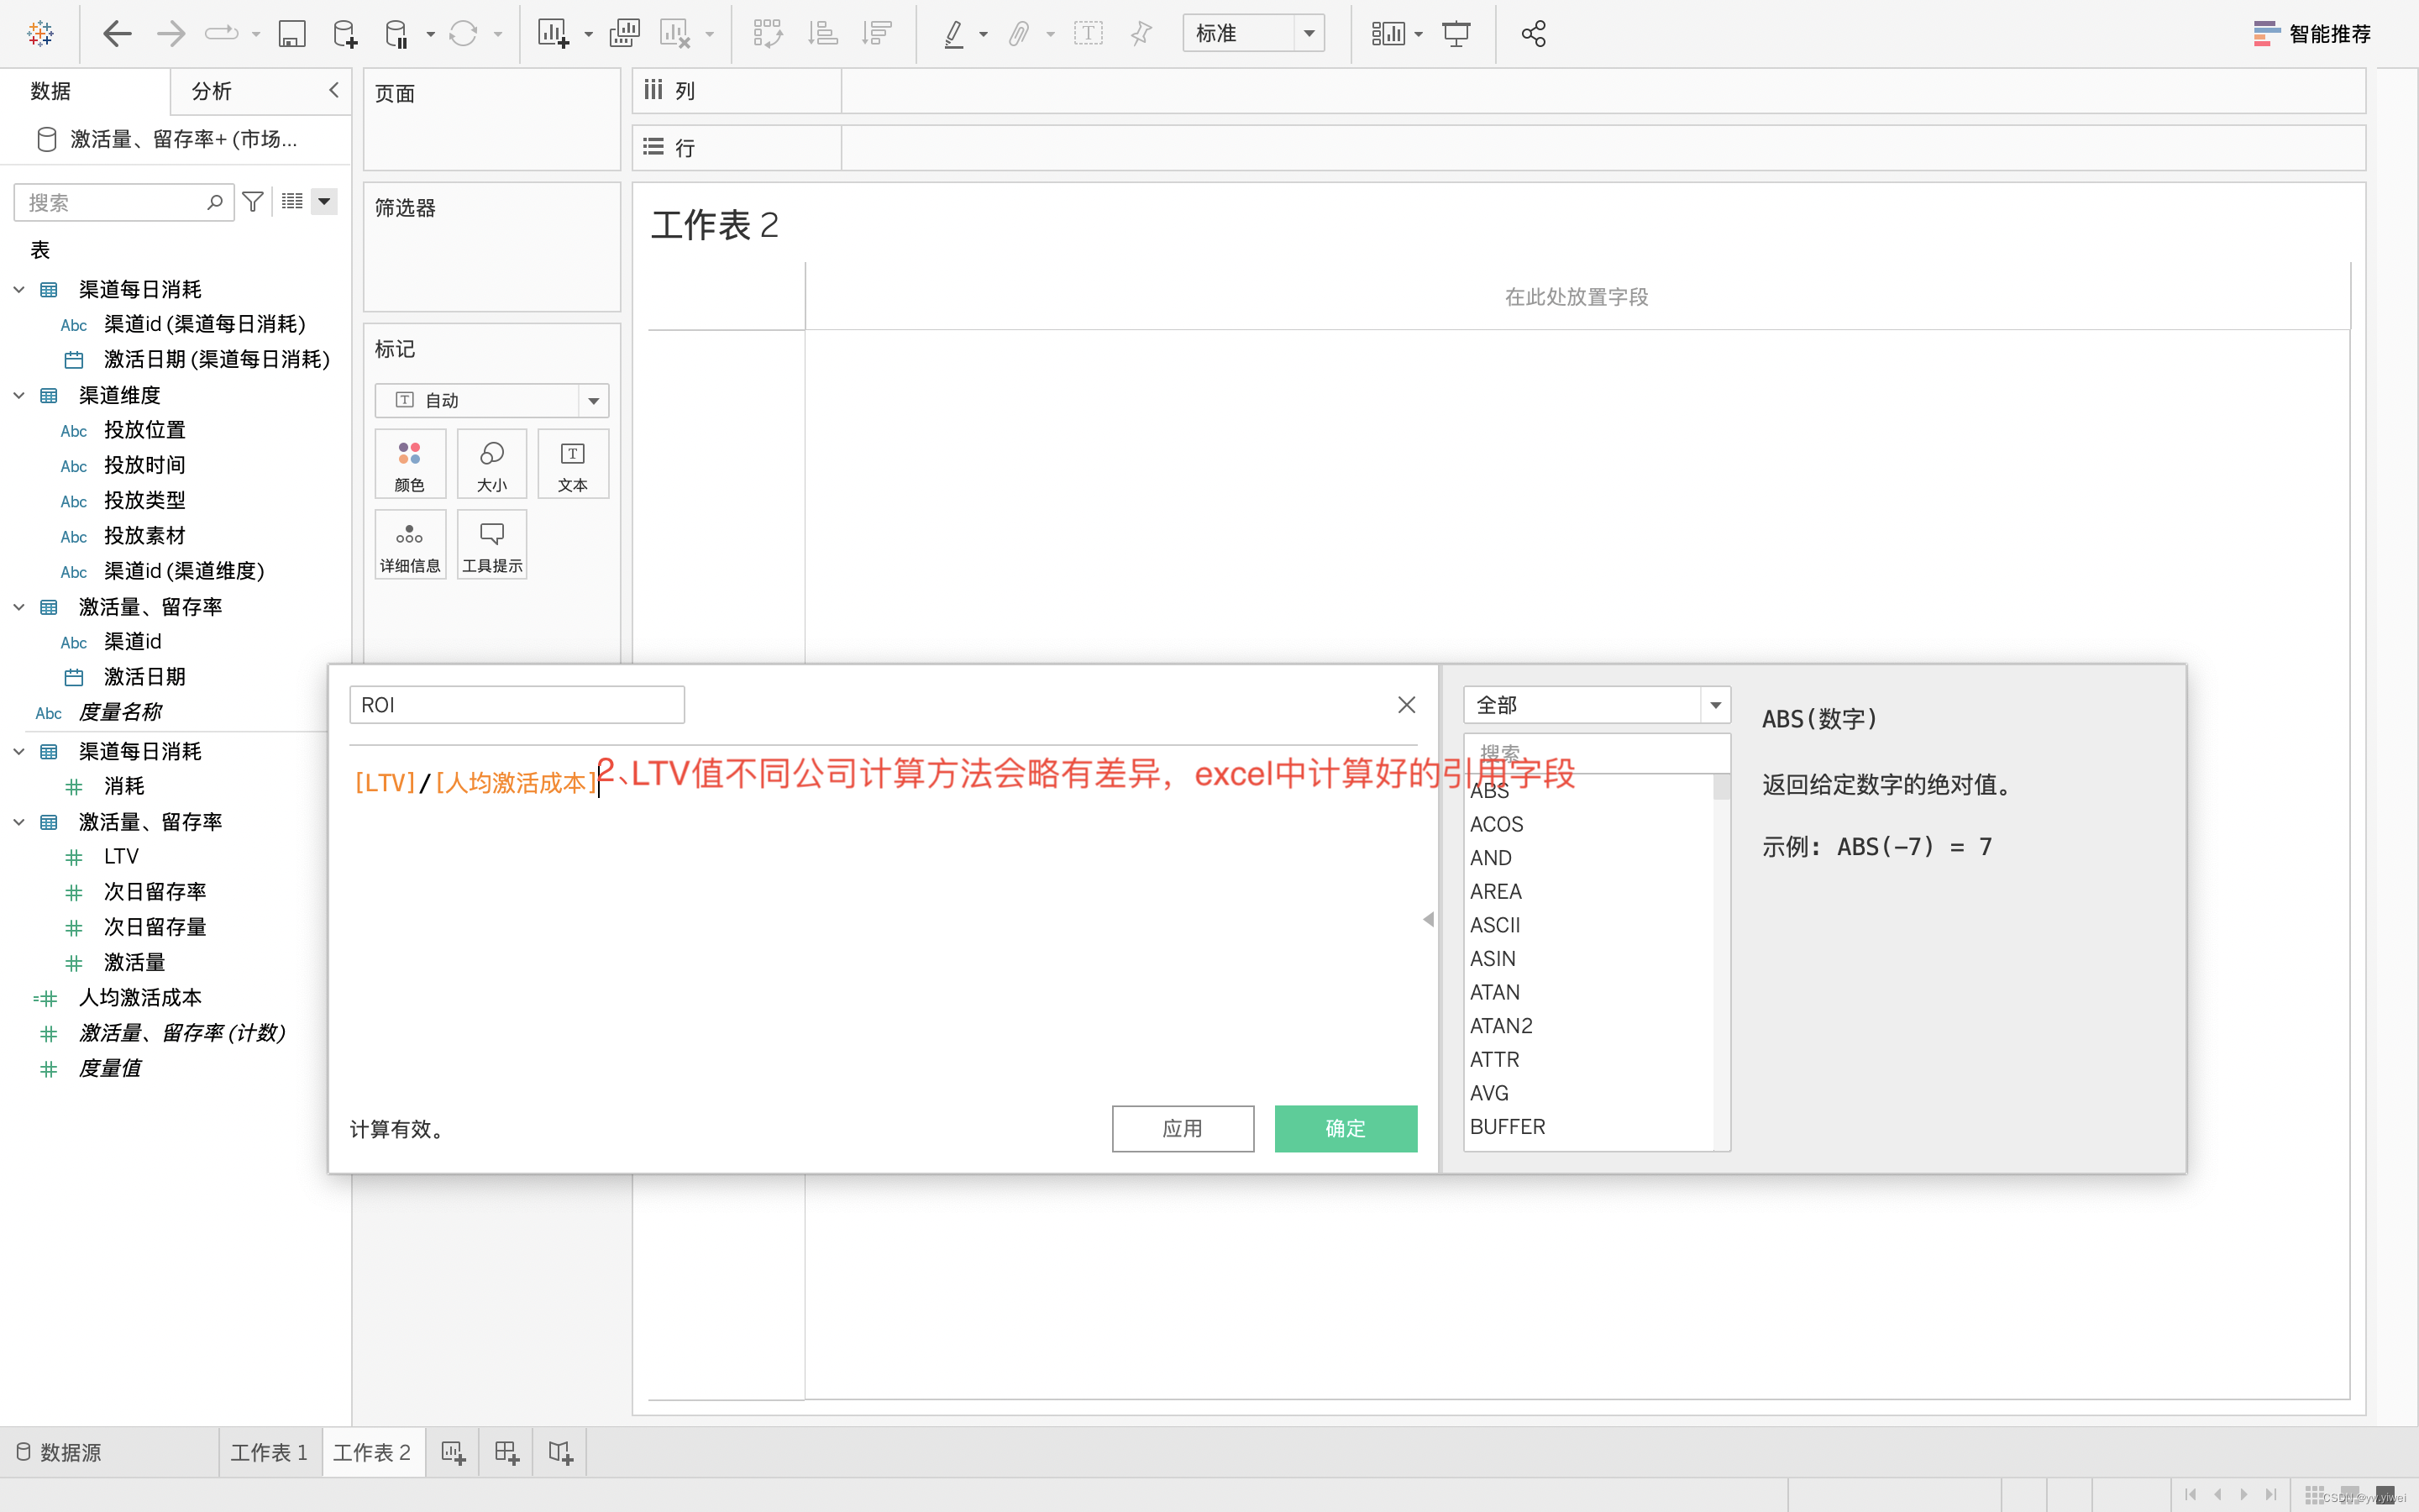Click the add new data source icon
This screenshot has height=1512, width=2419.
[344, 34]
